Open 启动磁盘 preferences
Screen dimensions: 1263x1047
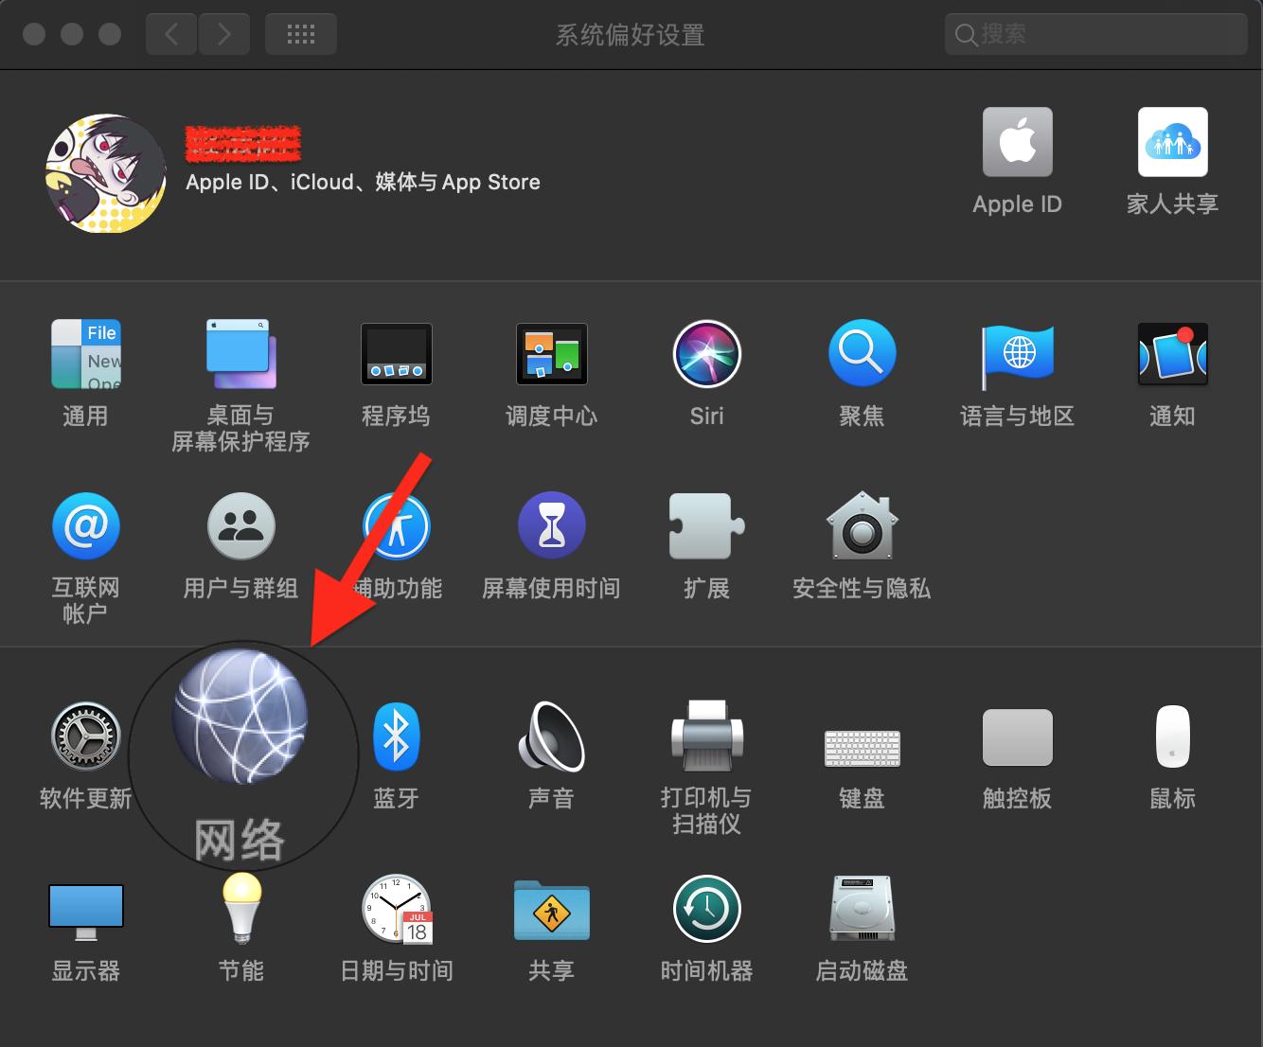point(862,907)
